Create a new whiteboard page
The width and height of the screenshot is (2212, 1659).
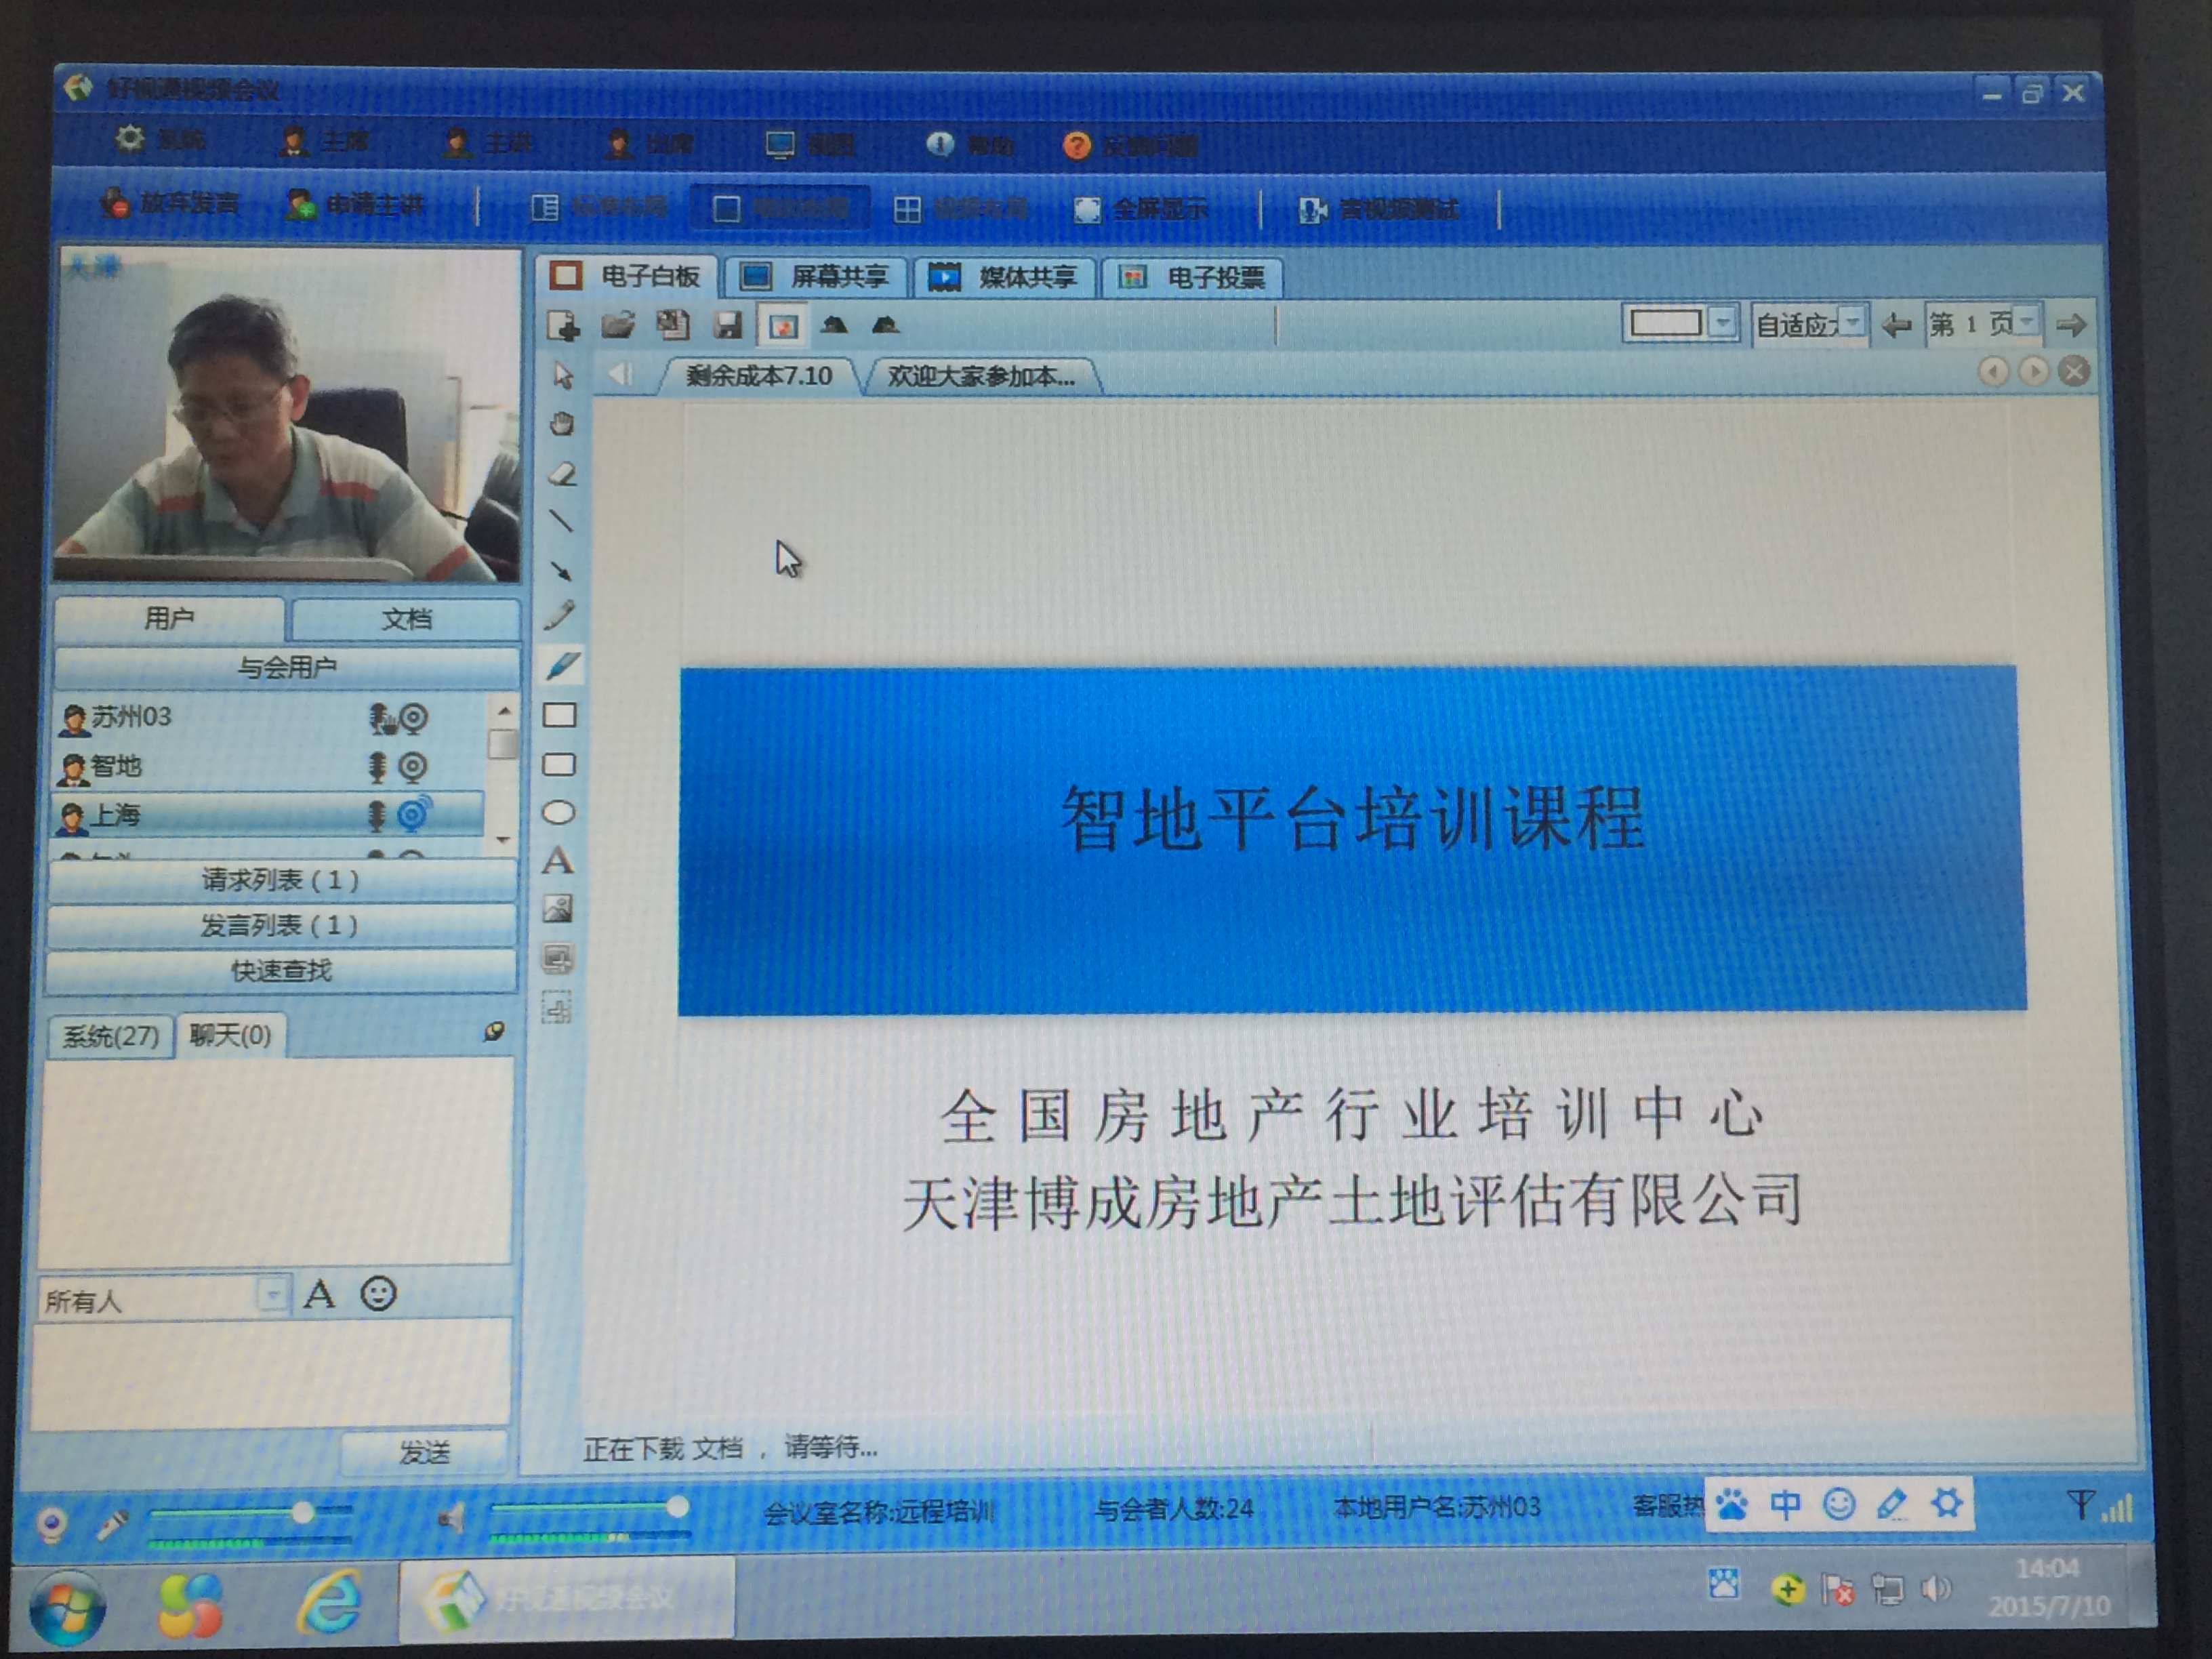(x=564, y=326)
